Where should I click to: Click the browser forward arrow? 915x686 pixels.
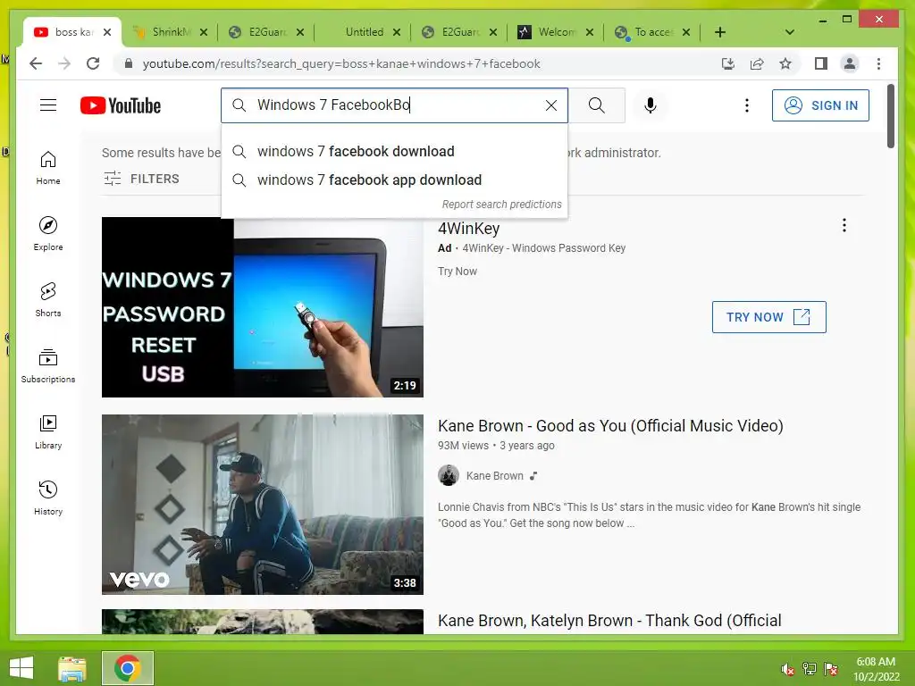(64, 63)
